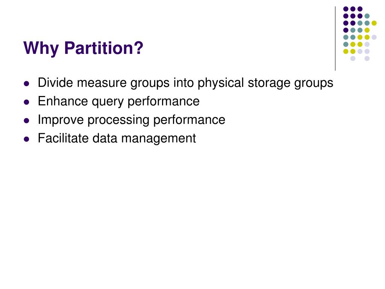This screenshot has width=385, height=289.
Task: Click the teal dot ending the second dot row
Action: 367,16
